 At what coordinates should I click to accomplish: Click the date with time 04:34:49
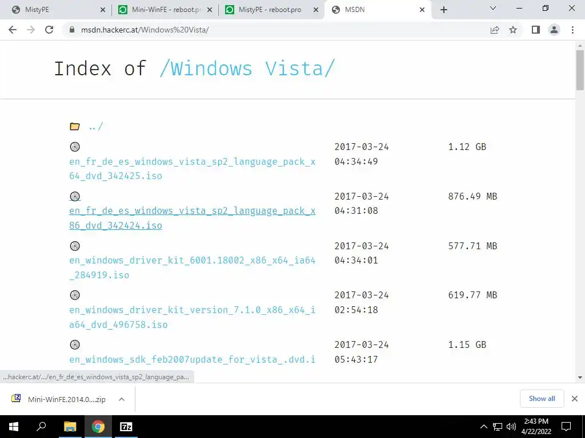click(362, 154)
